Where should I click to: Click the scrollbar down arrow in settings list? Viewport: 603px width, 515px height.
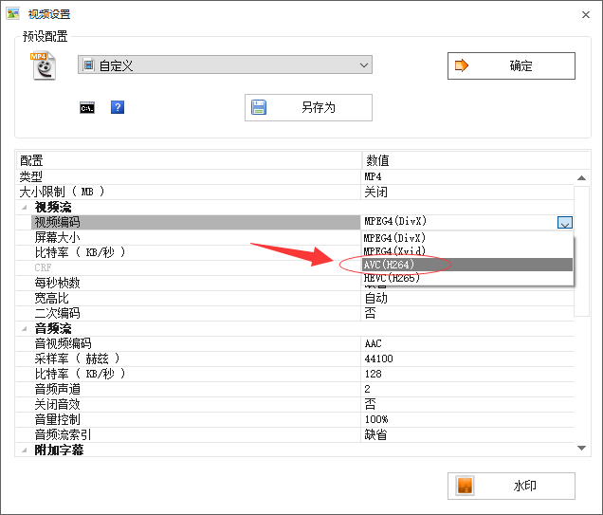click(582, 448)
